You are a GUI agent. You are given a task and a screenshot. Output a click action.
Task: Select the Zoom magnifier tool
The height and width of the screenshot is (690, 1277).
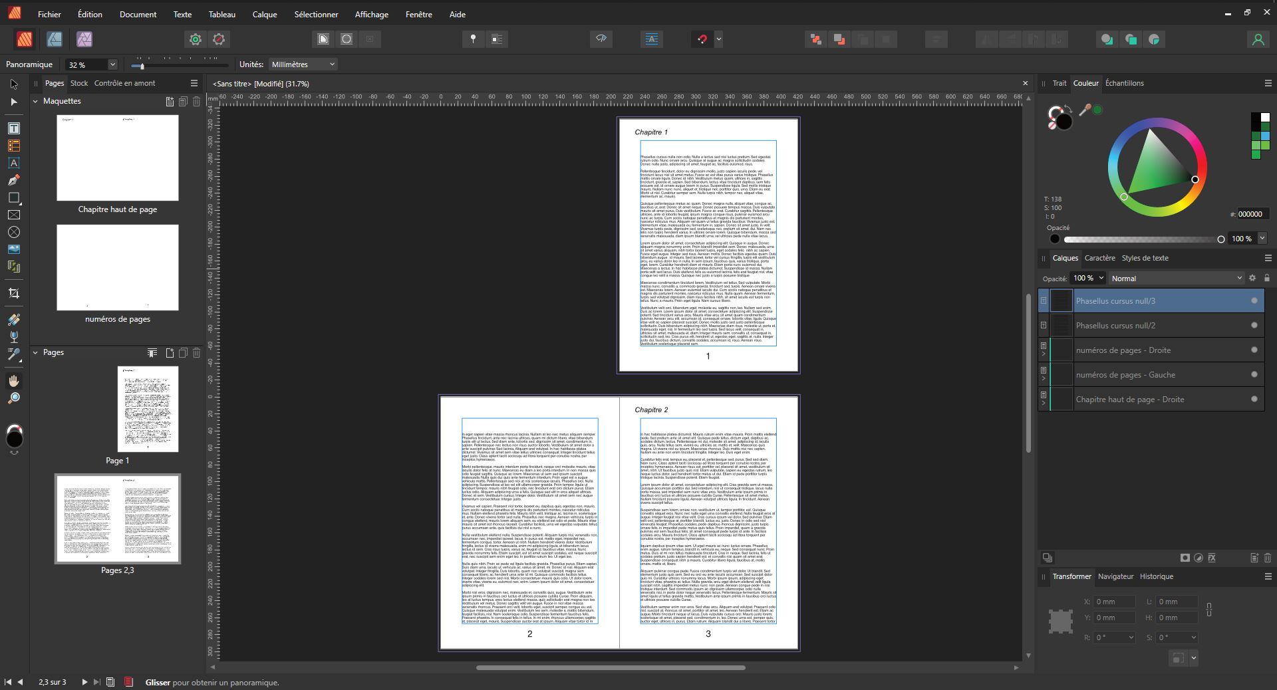pos(14,398)
